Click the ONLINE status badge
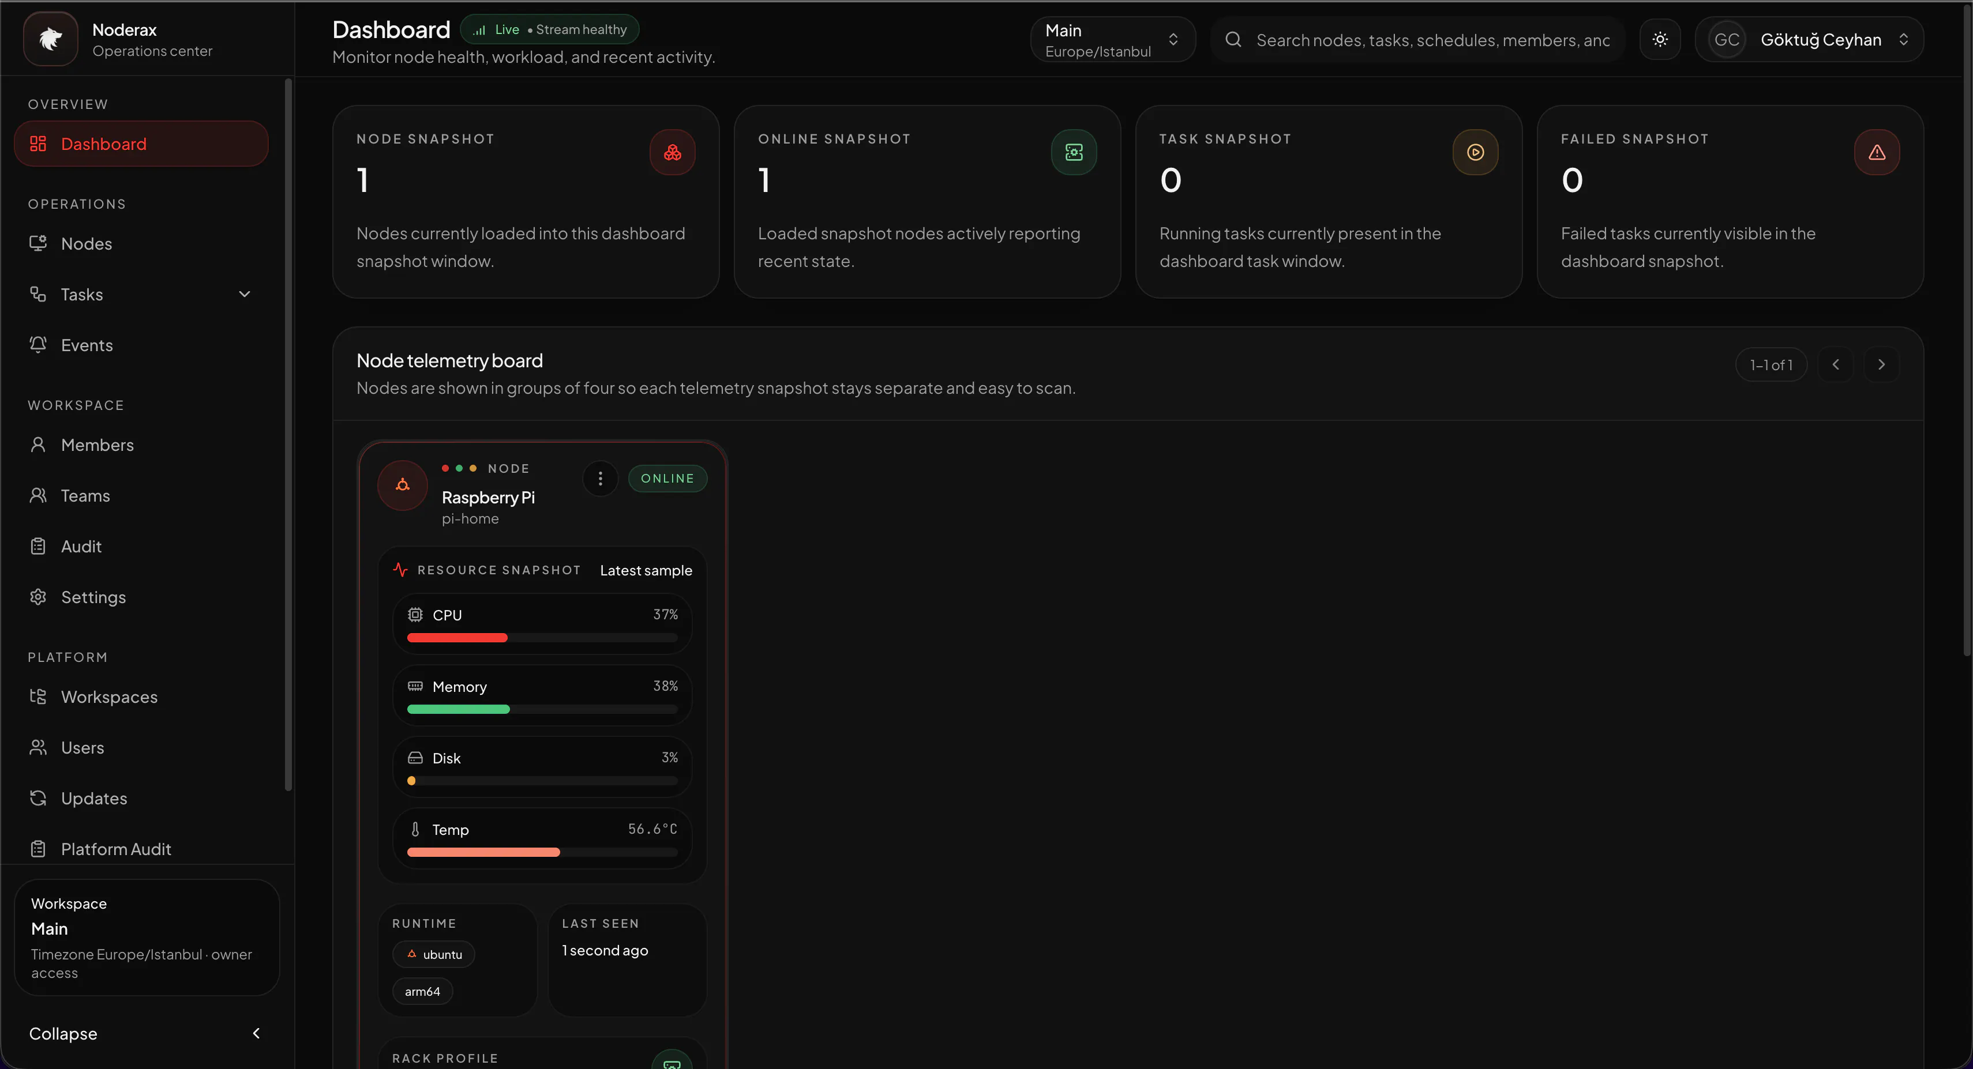The width and height of the screenshot is (1973, 1069). pos(667,479)
